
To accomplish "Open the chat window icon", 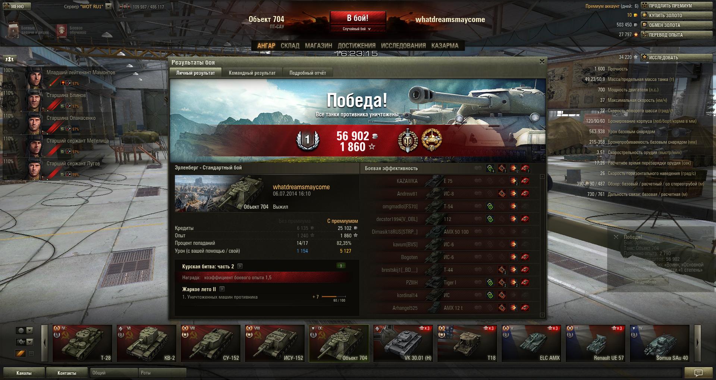I will [698, 373].
